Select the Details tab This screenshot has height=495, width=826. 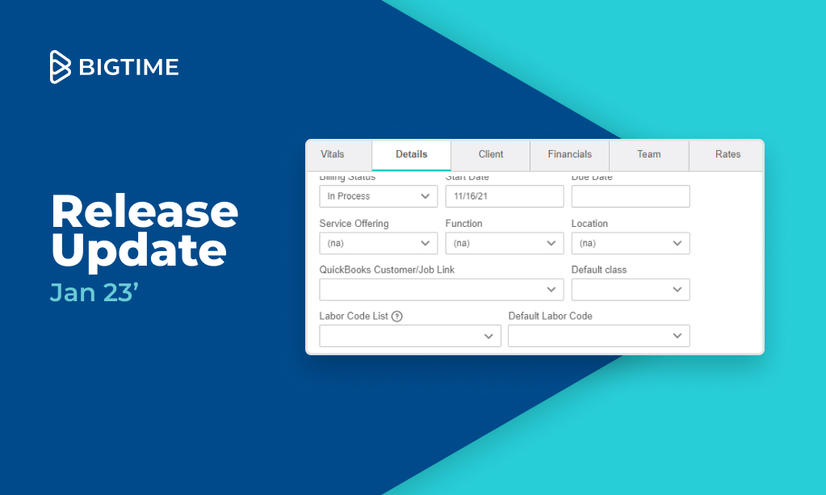(x=412, y=154)
